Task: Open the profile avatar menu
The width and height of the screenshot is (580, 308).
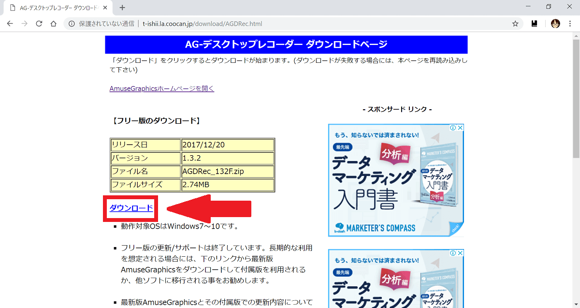Action: 555,24
